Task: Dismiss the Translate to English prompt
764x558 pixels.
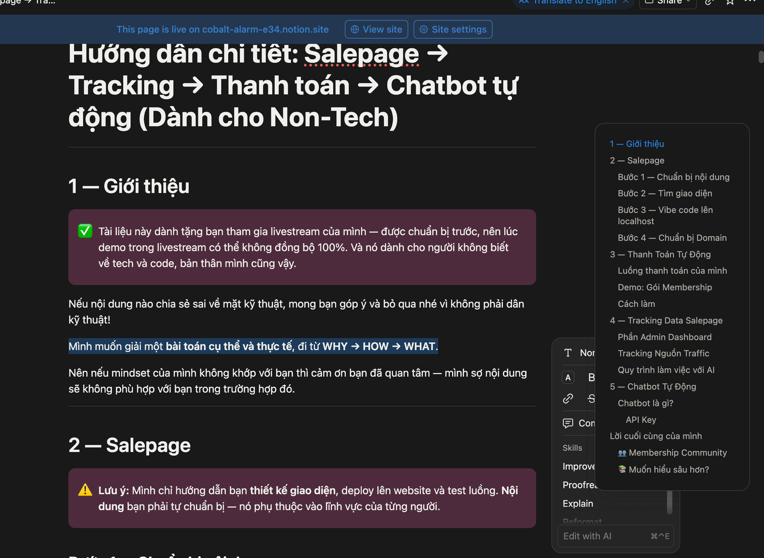Action: click(x=626, y=2)
